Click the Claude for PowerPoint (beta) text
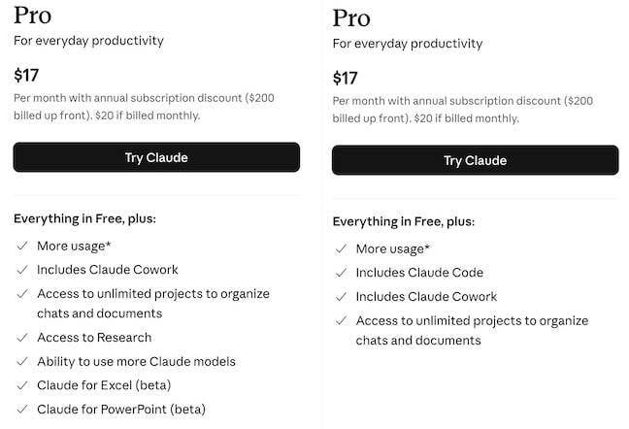629x429 pixels. (121, 409)
